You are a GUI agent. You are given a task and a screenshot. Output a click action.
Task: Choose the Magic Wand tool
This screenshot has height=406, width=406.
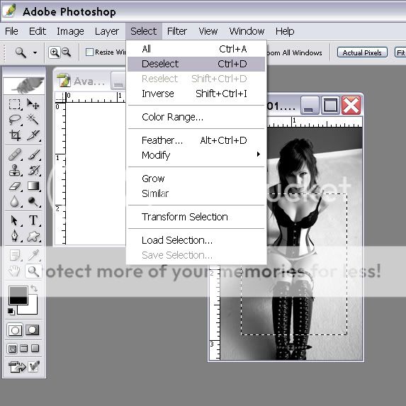pyautogui.click(x=33, y=120)
